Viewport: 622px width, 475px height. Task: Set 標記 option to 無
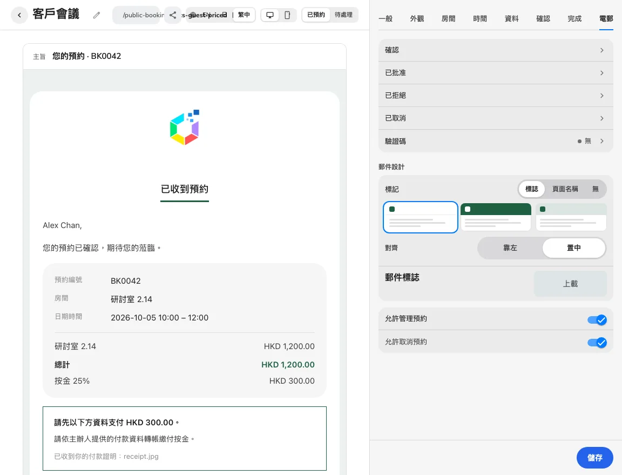(596, 189)
